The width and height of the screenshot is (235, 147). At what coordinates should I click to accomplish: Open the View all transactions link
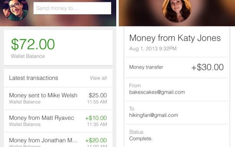[x=98, y=78]
